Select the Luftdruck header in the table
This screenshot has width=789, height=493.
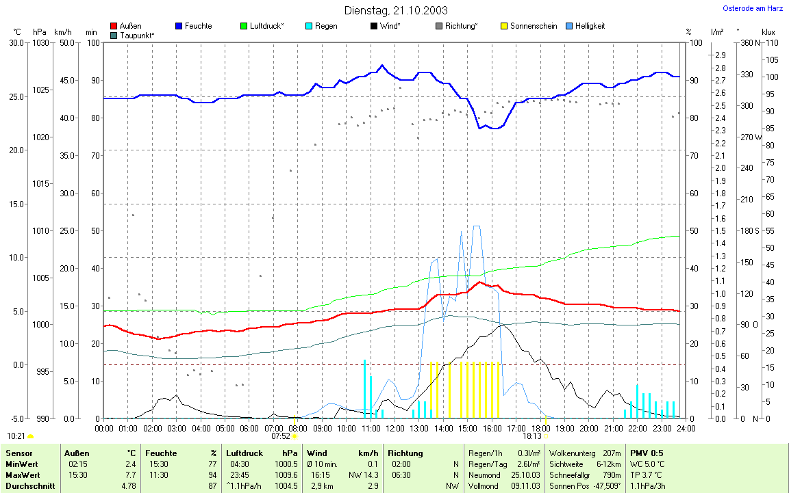pos(245,453)
